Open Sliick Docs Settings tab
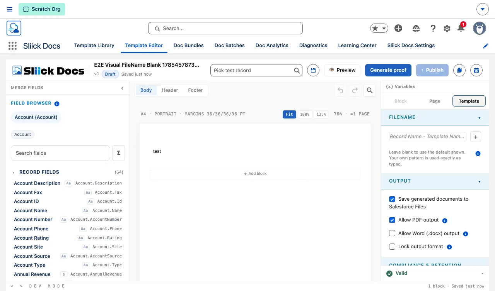 [x=411, y=45]
